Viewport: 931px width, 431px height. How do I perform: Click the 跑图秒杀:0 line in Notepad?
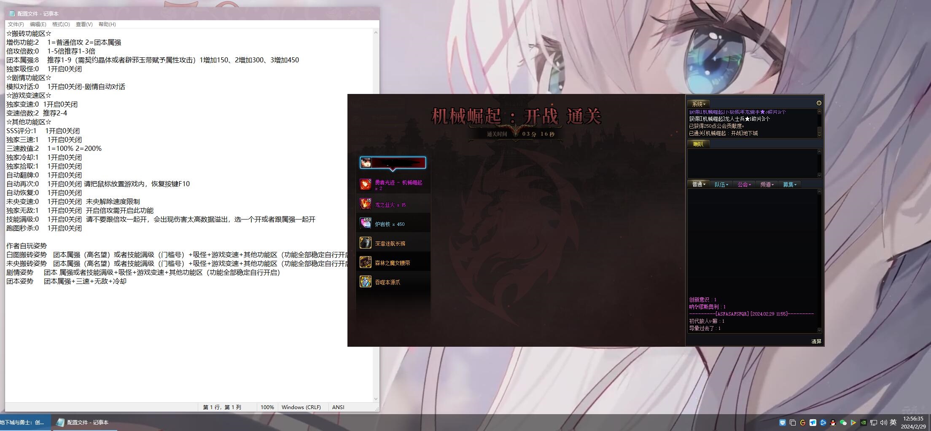(x=44, y=228)
